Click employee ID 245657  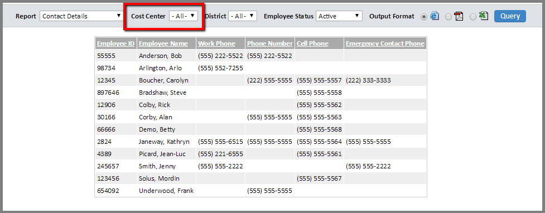point(108,166)
